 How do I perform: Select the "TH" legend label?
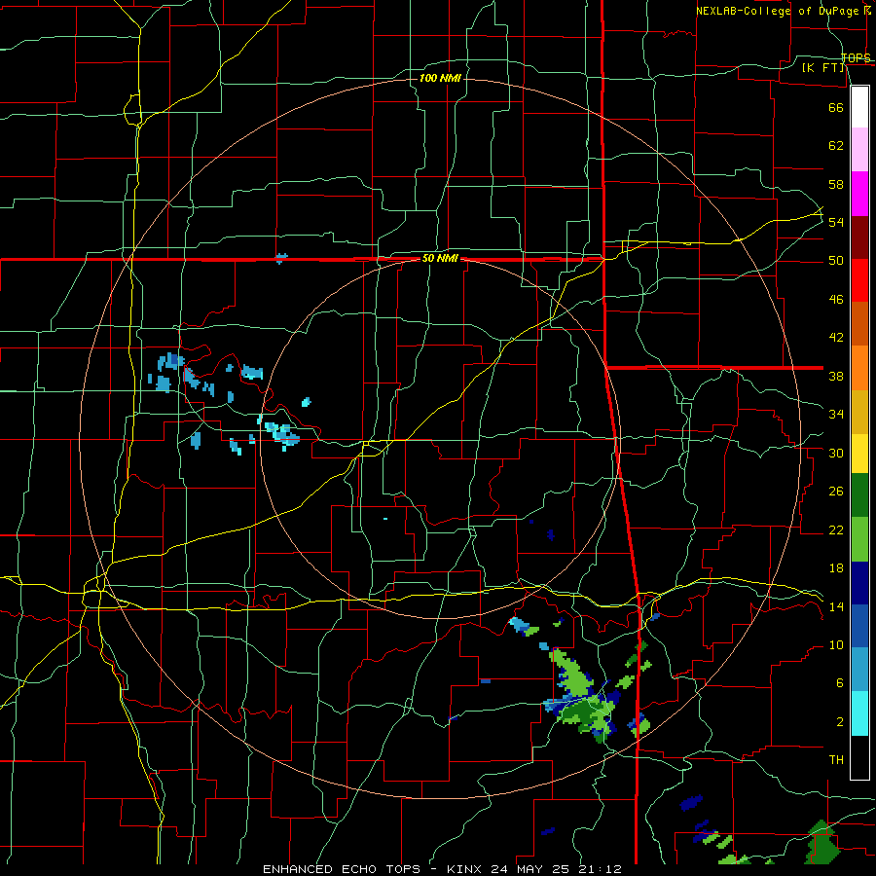pos(836,760)
